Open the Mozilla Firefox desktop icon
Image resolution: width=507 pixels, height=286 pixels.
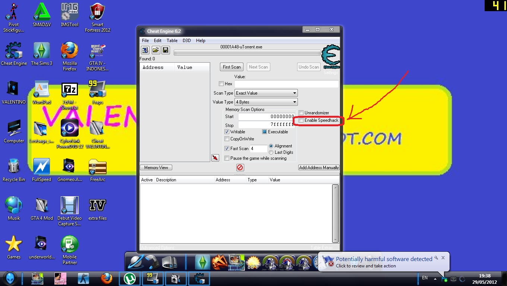[70, 57]
